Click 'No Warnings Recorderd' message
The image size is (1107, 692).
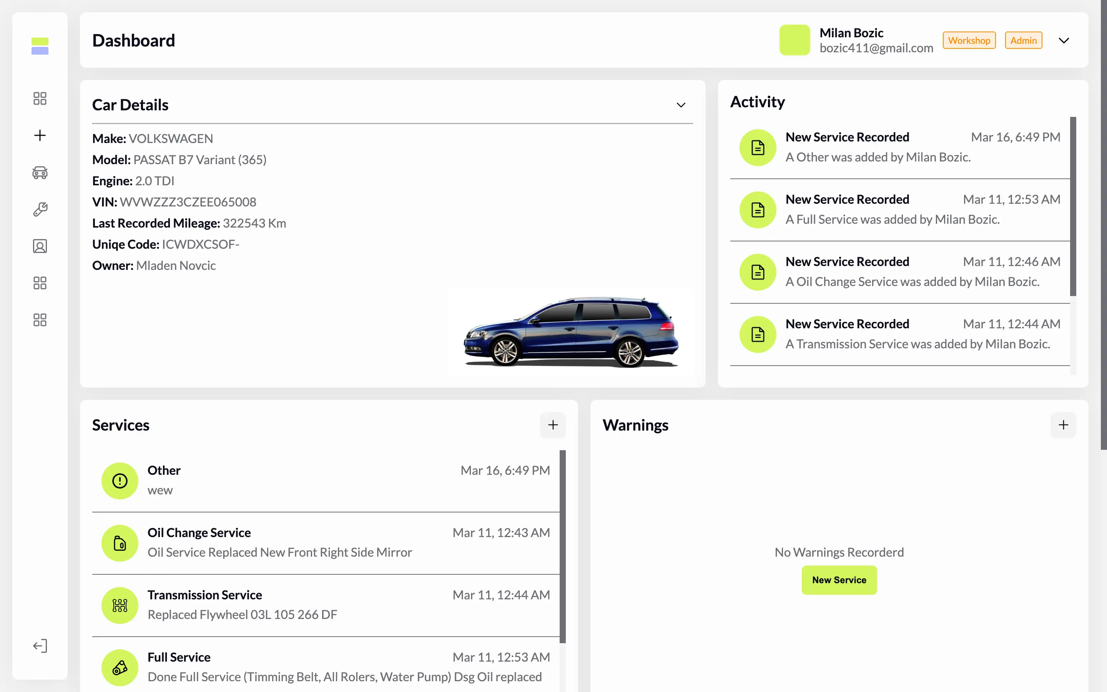pos(839,552)
